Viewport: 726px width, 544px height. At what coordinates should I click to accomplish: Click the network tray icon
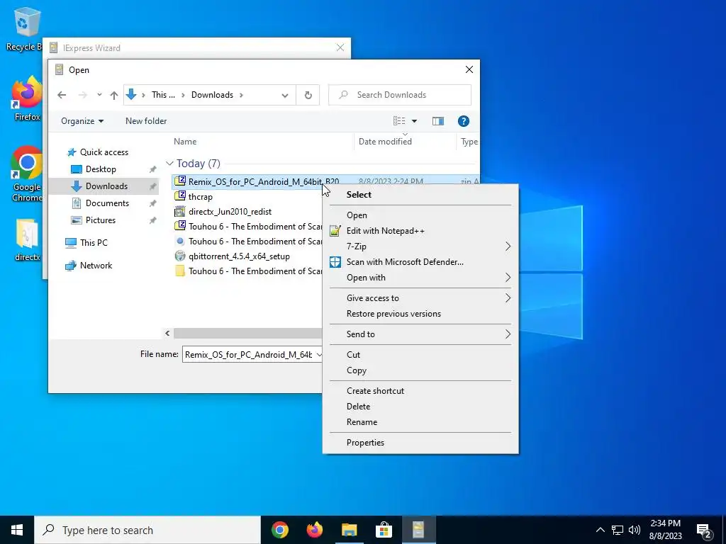[618, 530]
